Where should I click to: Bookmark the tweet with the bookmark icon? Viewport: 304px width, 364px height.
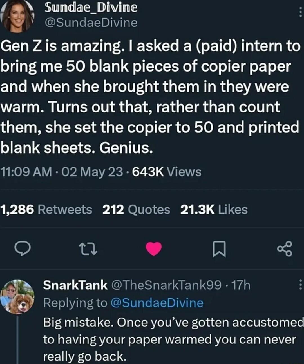click(x=219, y=249)
